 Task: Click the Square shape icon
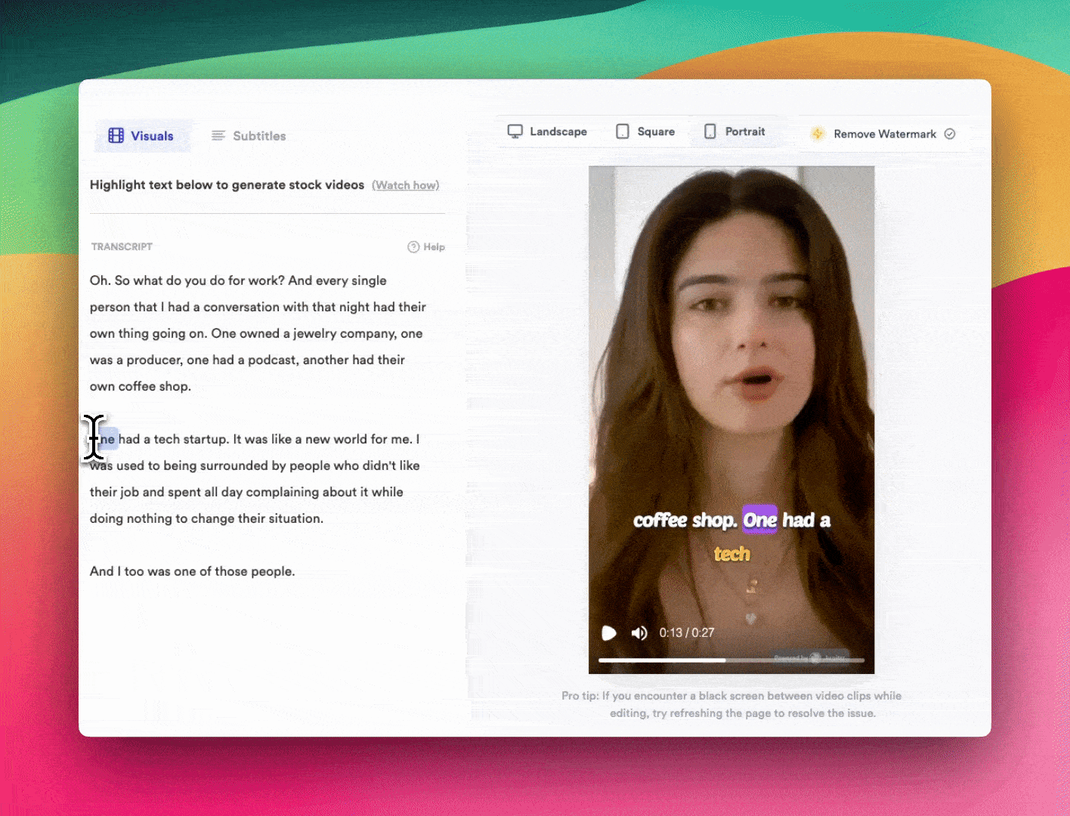click(x=623, y=131)
